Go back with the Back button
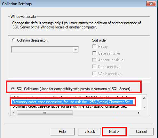 90,132
